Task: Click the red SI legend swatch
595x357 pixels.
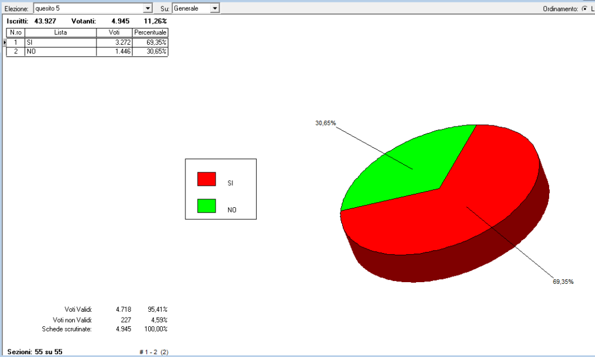Action: [x=206, y=179]
